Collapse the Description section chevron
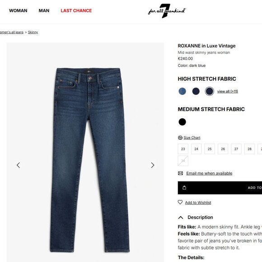 tap(181, 217)
